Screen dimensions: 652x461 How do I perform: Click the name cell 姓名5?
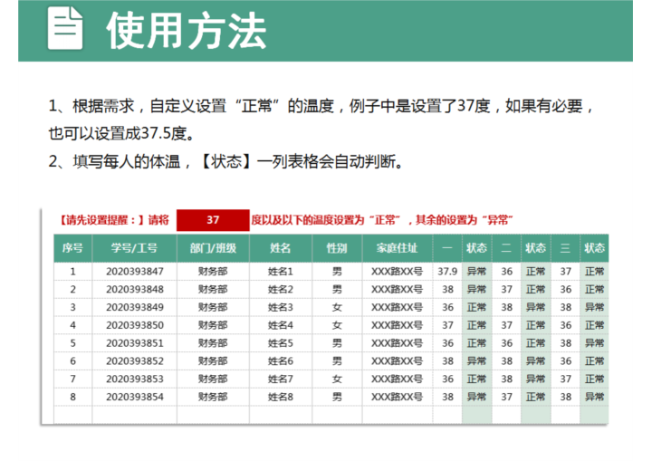pyautogui.click(x=281, y=343)
